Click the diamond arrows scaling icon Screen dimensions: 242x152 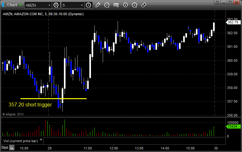144,5
